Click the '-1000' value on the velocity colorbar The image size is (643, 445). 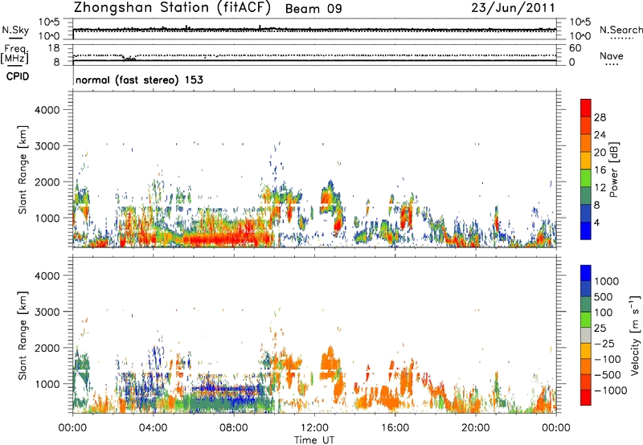[x=611, y=390]
